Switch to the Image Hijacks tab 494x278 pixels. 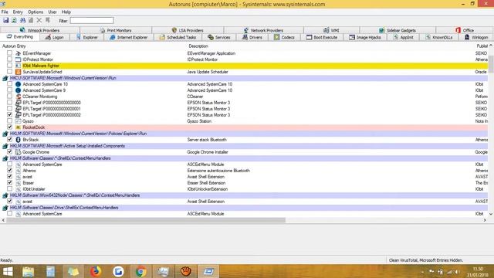365,37
